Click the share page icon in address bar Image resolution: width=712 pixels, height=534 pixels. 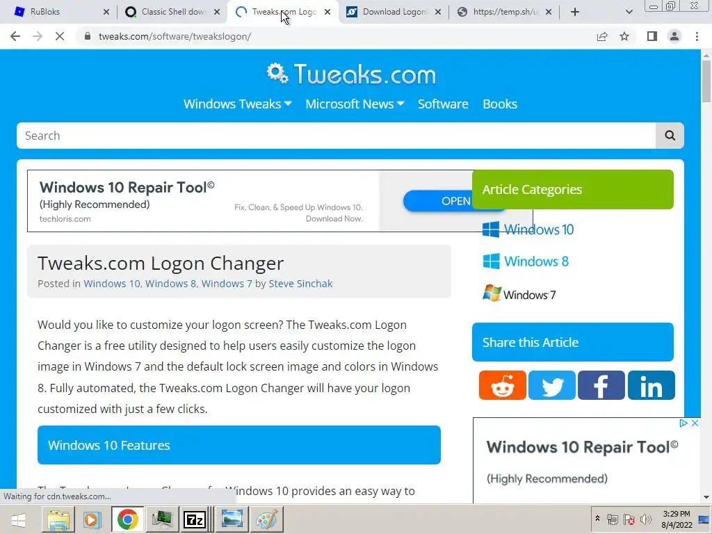(x=602, y=36)
